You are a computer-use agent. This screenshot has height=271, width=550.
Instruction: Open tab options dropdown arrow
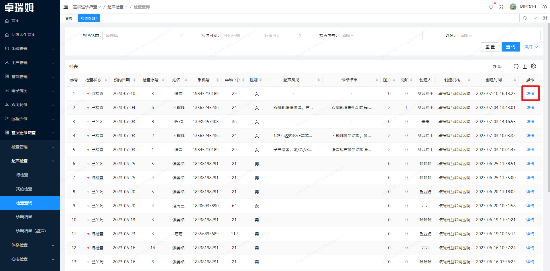[535, 18]
